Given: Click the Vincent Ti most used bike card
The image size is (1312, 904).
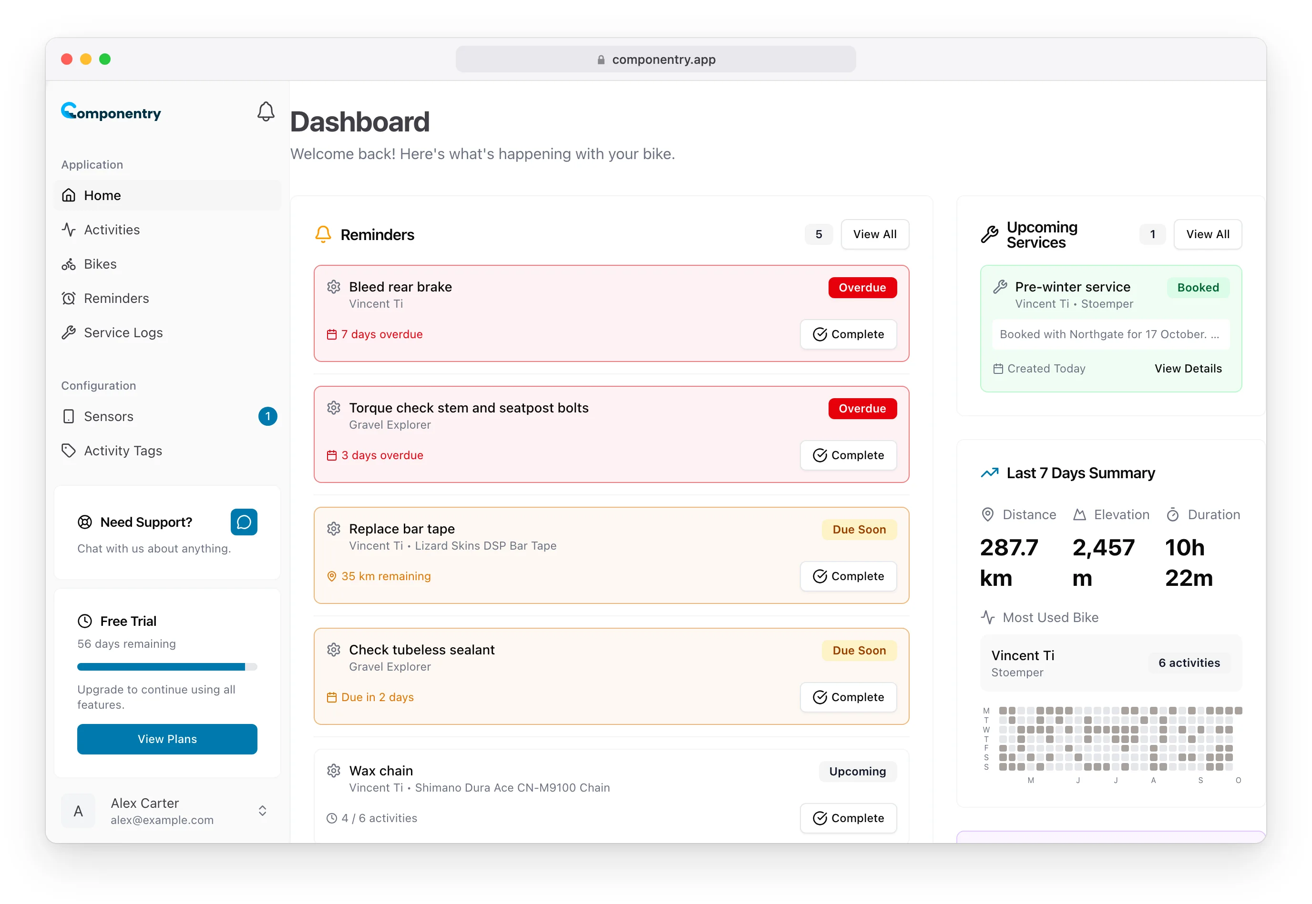Looking at the screenshot, I should coord(1111,663).
